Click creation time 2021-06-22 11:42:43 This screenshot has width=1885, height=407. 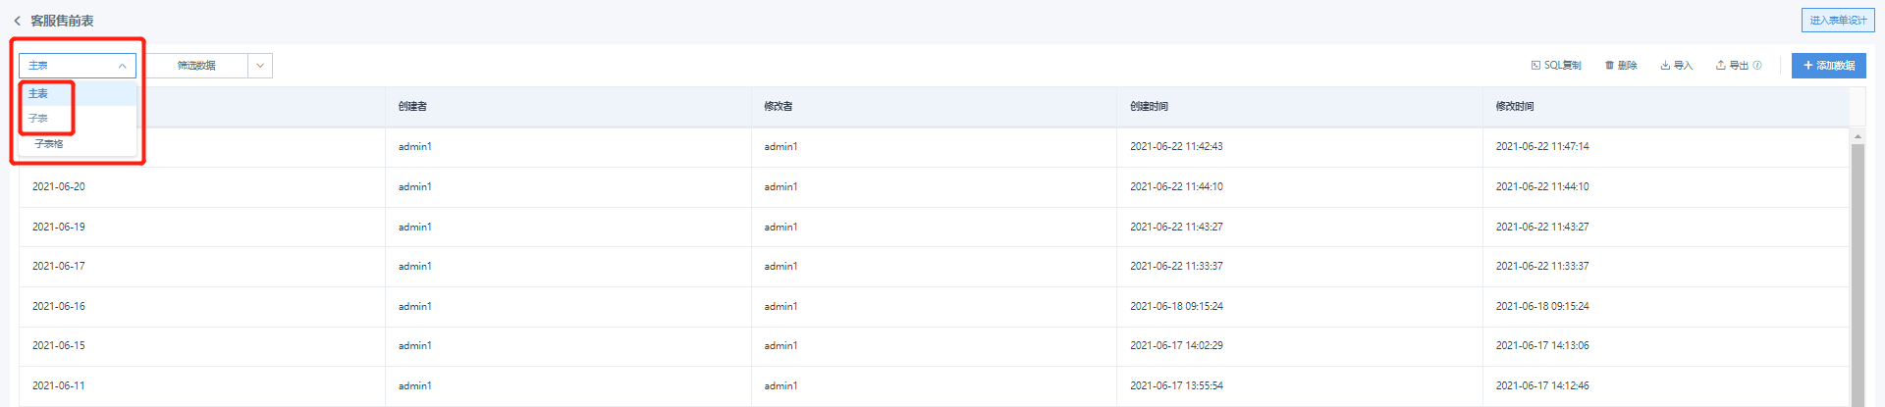coord(1176,146)
